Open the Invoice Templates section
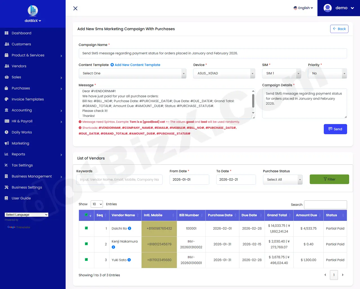Viewport: 360px width, 289px height. coord(28,99)
